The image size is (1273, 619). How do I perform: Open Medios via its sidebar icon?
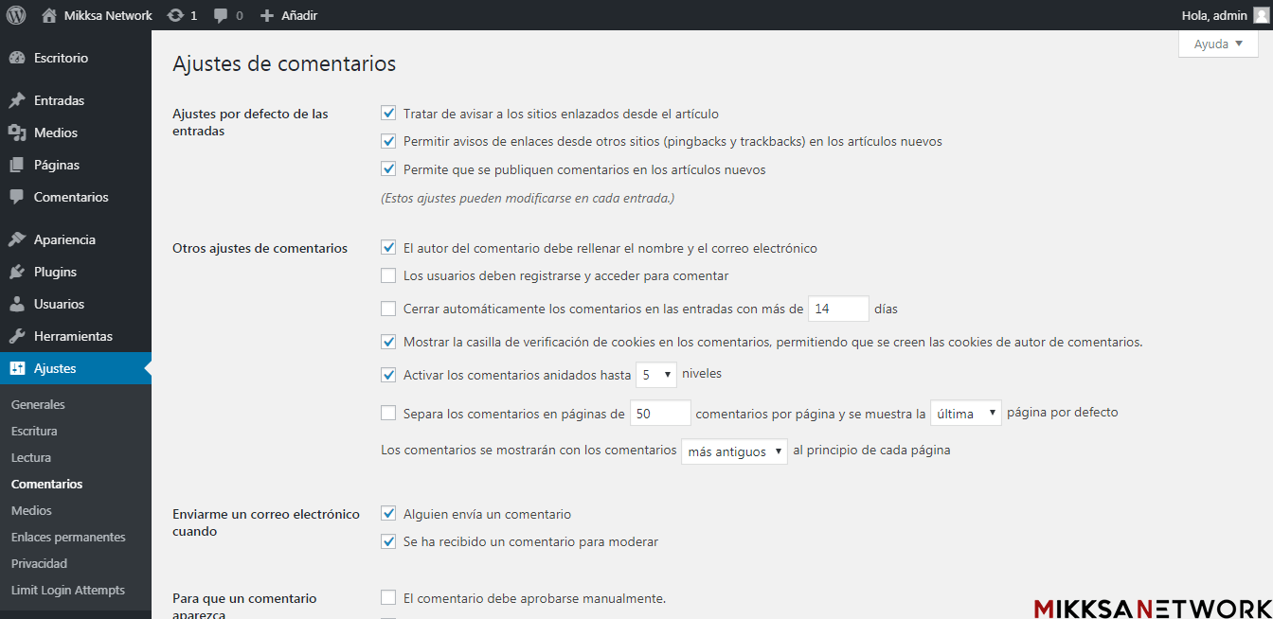tap(16, 133)
